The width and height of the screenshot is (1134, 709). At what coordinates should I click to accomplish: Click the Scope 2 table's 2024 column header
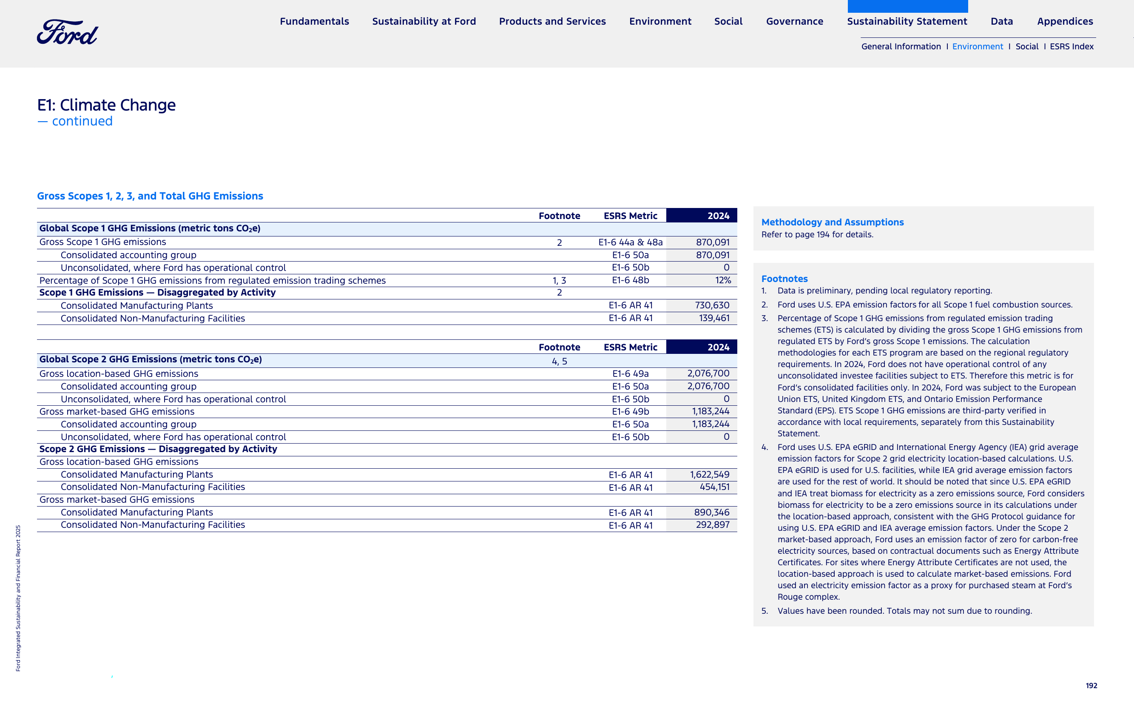pyautogui.click(x=701, y=347)
